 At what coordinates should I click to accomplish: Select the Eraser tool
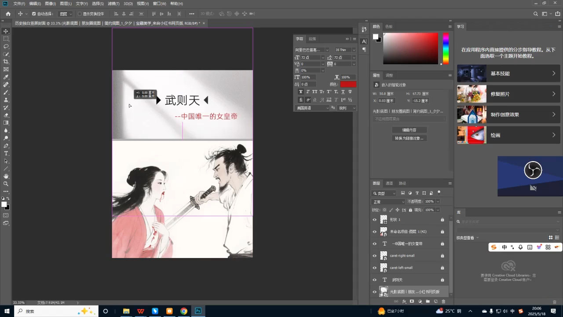pos(6,115)
